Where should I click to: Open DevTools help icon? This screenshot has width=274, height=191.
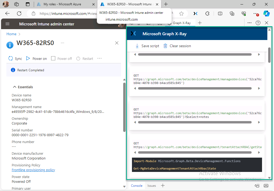258,23
